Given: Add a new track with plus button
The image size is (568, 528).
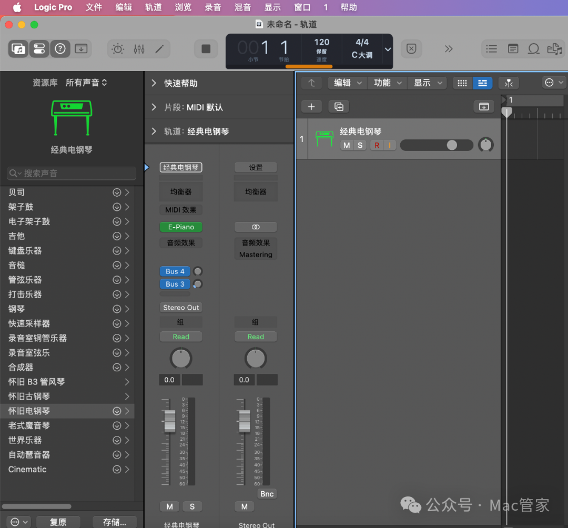Looking at the screenshot, I should (311, 107).
